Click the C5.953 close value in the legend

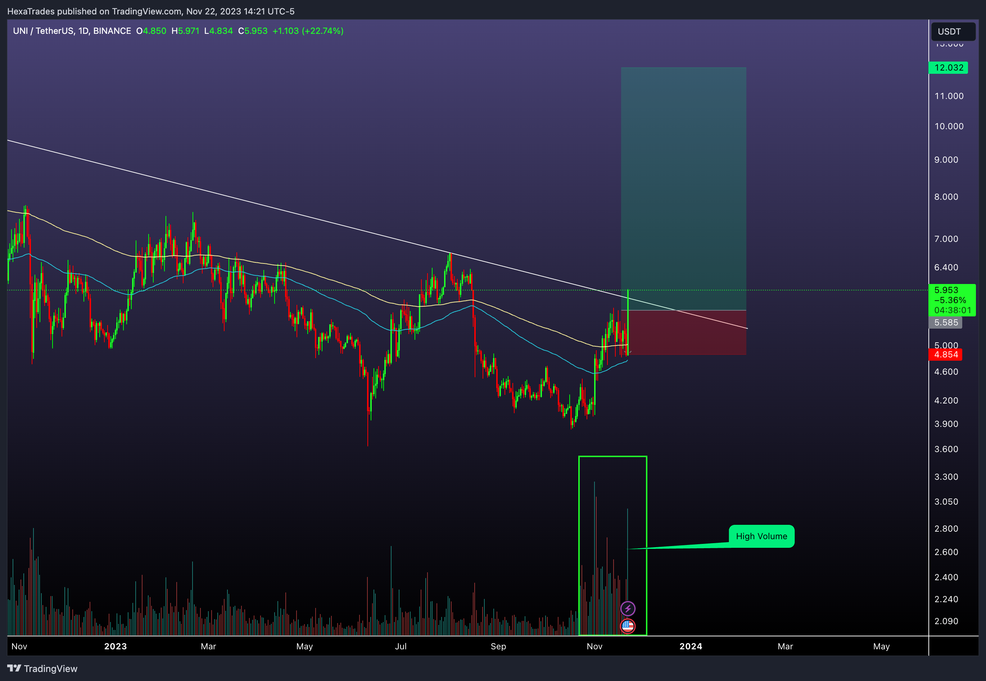pyautogui.click(x=253, y=31)
